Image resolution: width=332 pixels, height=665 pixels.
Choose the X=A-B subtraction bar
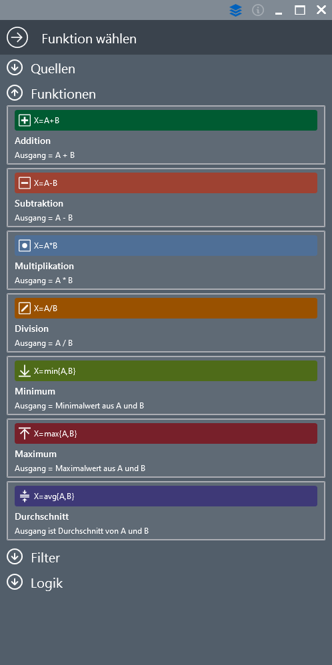click(x=166, y=183)
